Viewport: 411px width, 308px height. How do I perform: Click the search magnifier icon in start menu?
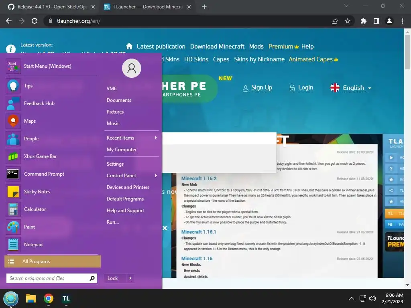92,278
